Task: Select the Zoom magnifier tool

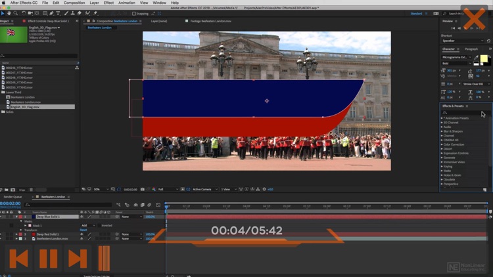Action: [15, 13]
